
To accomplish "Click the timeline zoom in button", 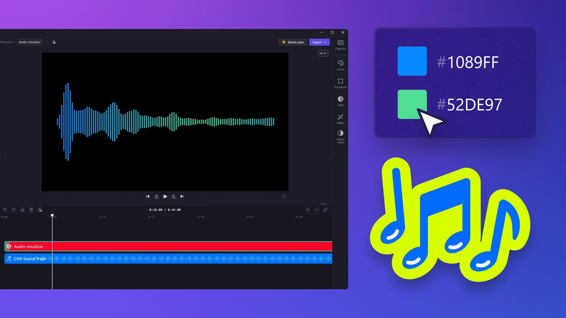I will [x=307, y=210].
